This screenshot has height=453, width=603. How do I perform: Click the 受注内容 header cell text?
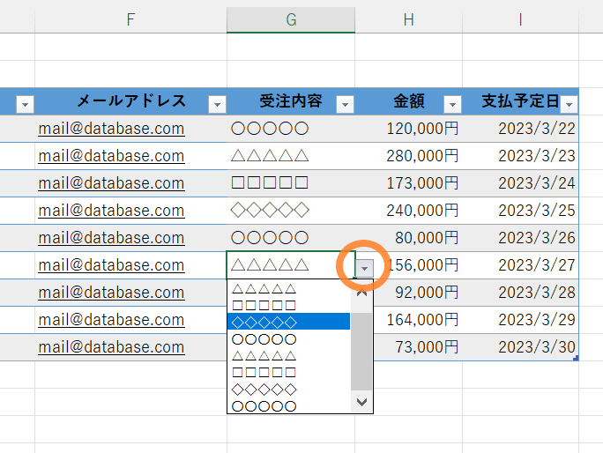click(x=291, y=101)
